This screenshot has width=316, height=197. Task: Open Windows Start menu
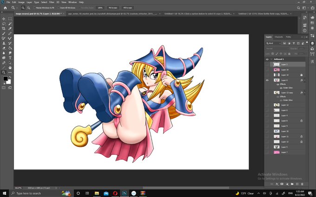point(4,193)
